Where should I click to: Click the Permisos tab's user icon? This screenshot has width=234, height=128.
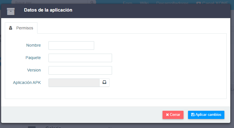[x=10, y=28]
